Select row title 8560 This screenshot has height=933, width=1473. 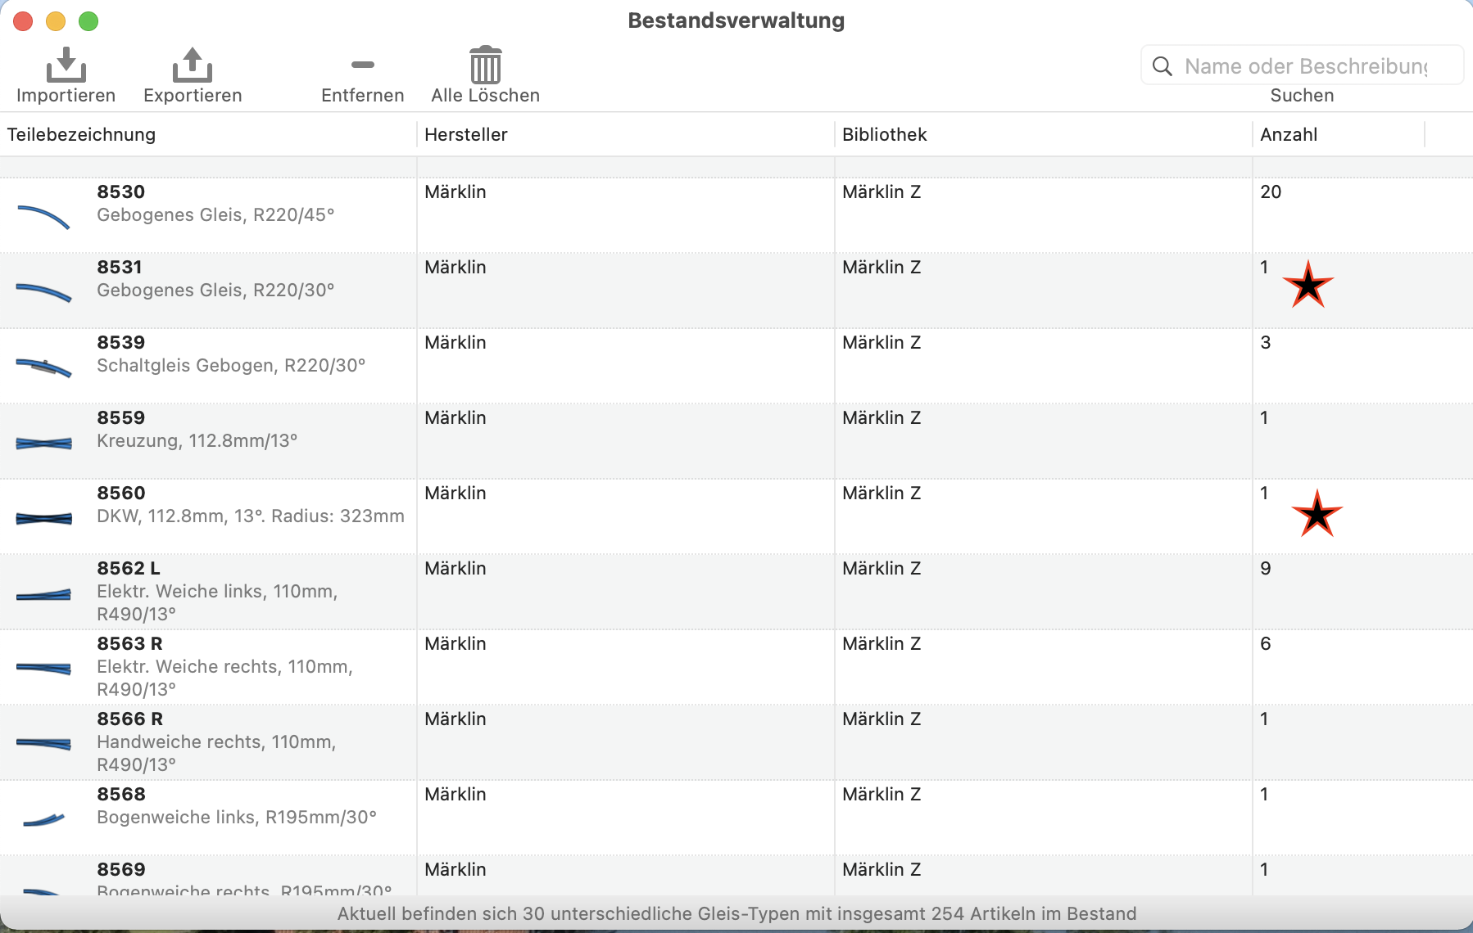121,494
